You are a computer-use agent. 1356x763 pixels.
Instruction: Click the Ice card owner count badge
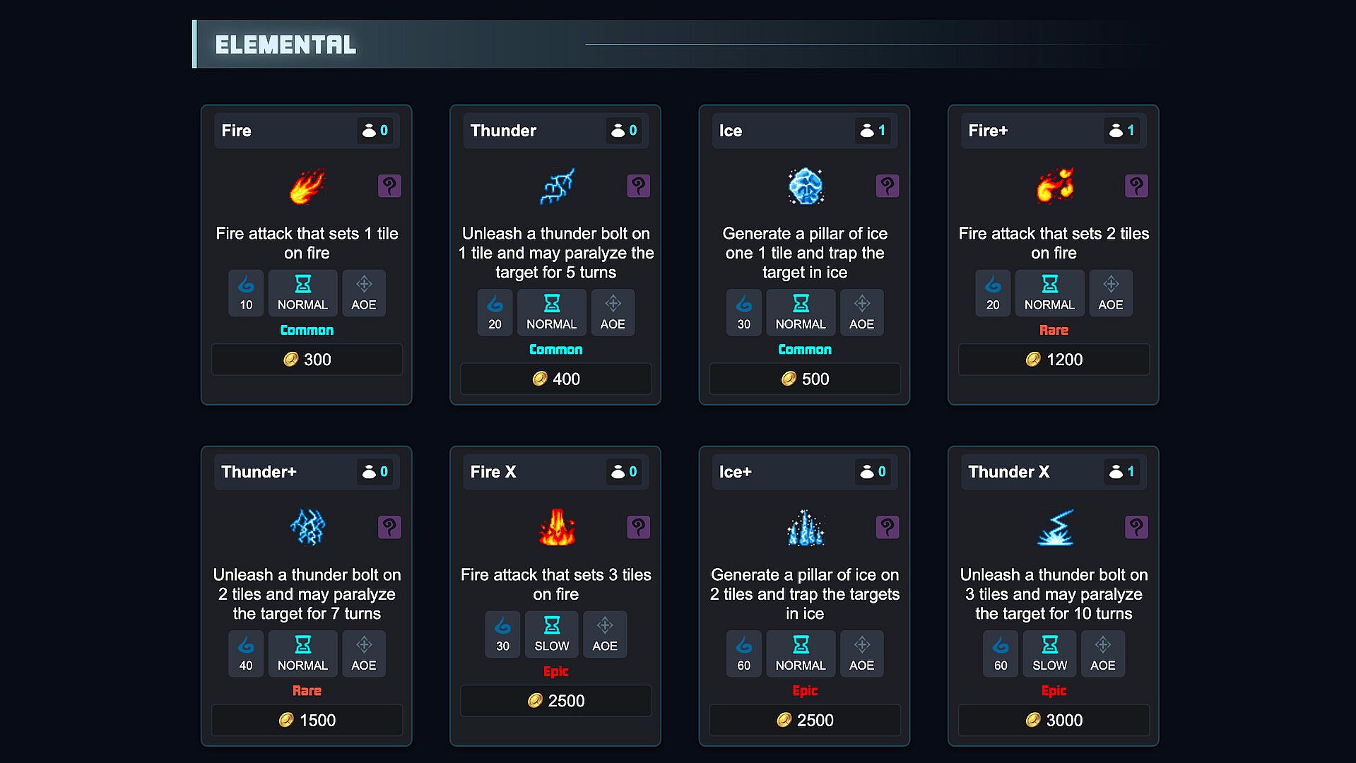tap(872, 131)
